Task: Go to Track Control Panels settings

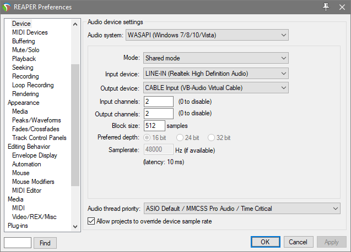Action: point(39,138)
